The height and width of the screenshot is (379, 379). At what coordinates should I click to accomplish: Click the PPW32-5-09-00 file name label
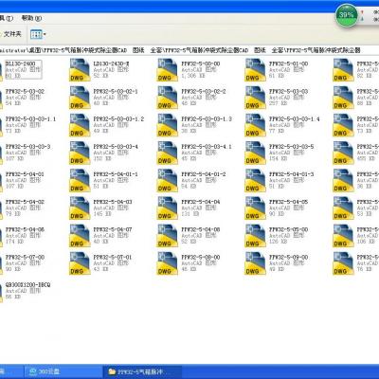tap(288, 258)
